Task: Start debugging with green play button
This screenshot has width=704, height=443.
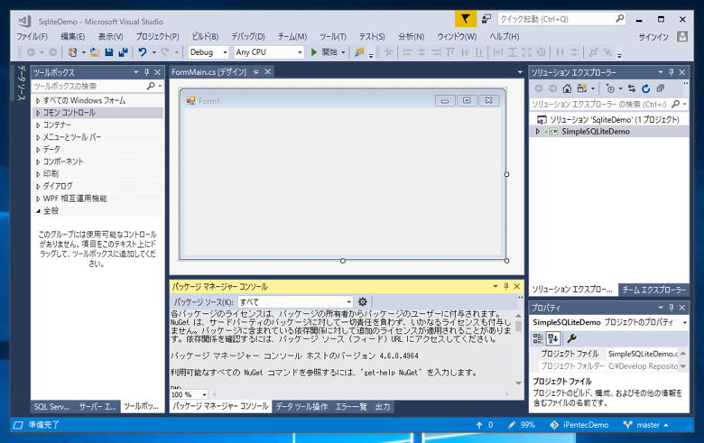Action: click(x=314, y=52)
